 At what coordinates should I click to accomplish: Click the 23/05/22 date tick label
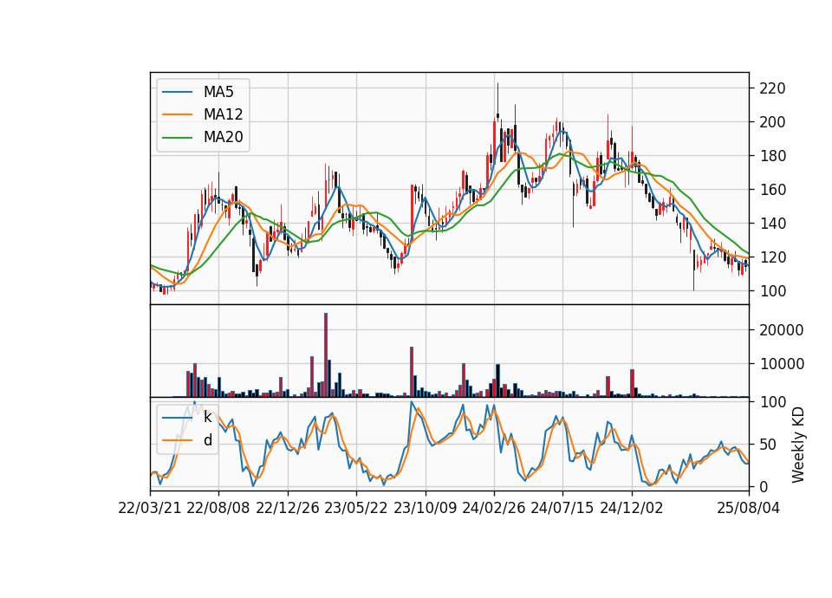(x=356, y=508)
